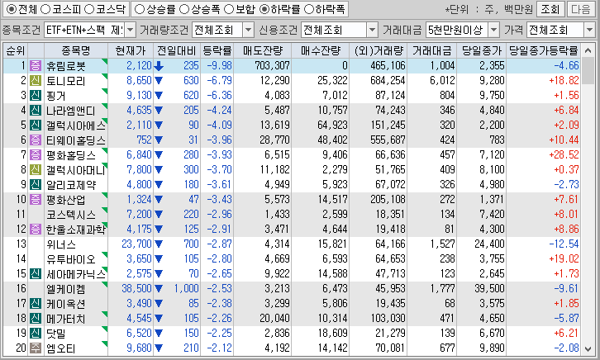Click current price 38,500 of 엘케이켐

(136, 289)
